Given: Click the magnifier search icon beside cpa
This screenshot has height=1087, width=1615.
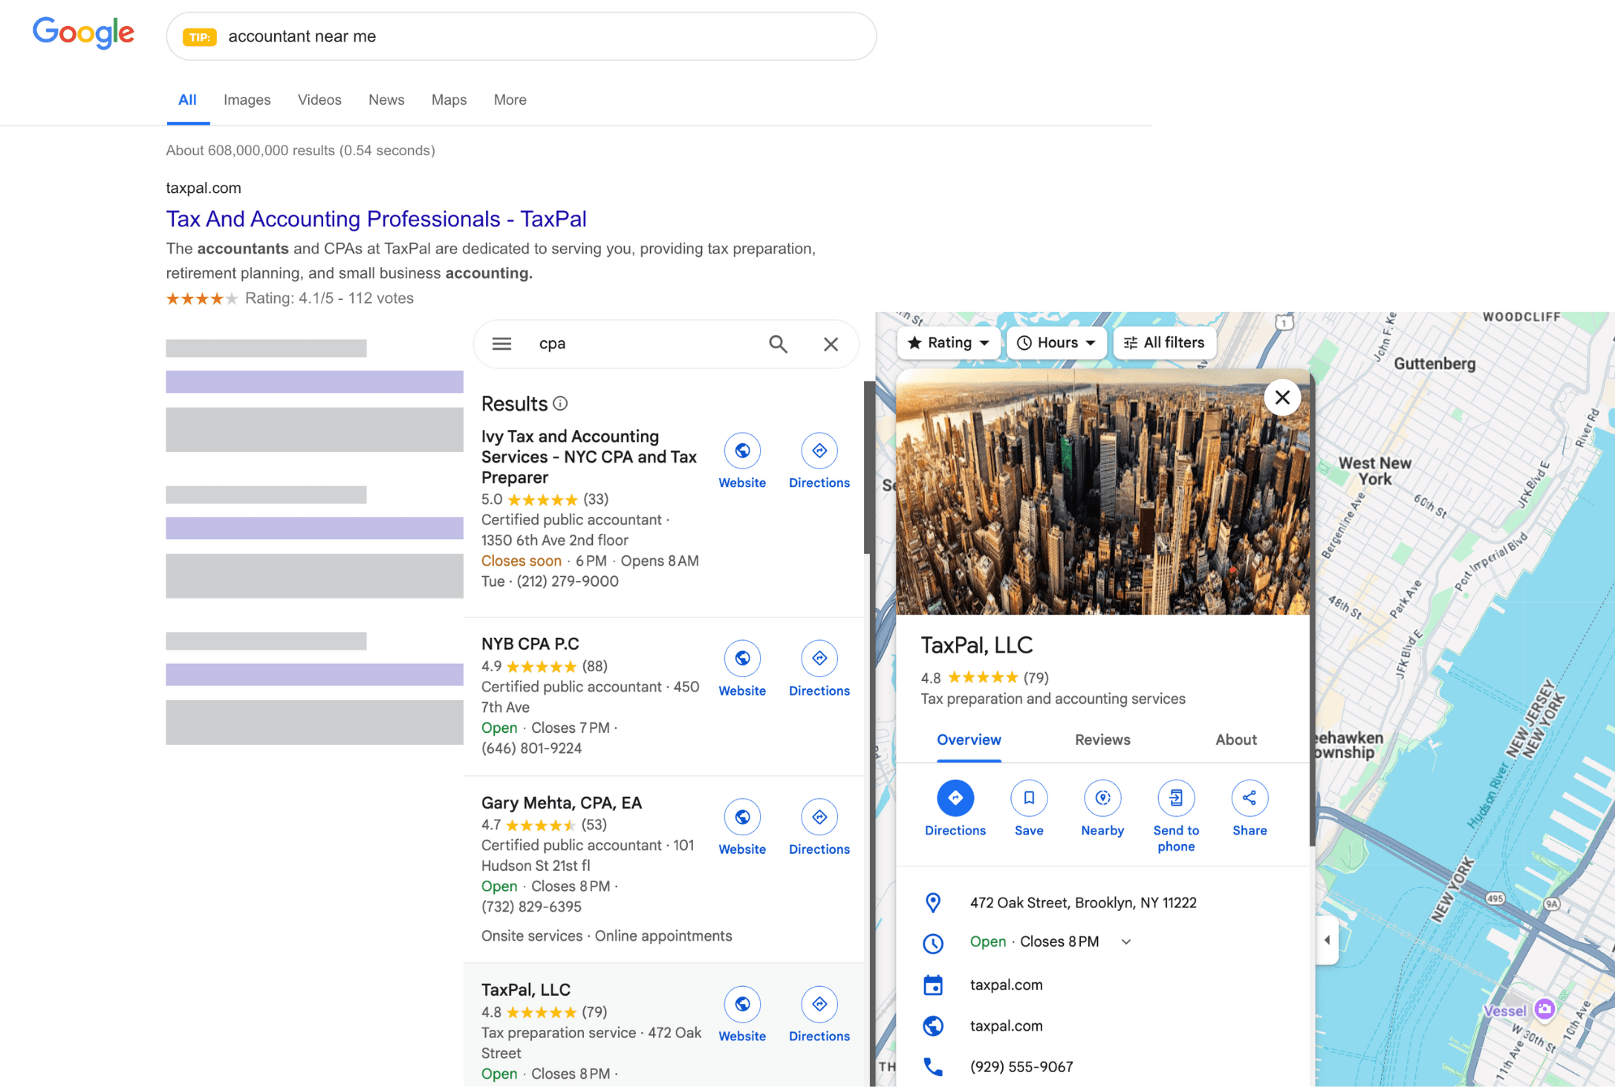Looking at the screenshot, I should click(x=778, y=344).
